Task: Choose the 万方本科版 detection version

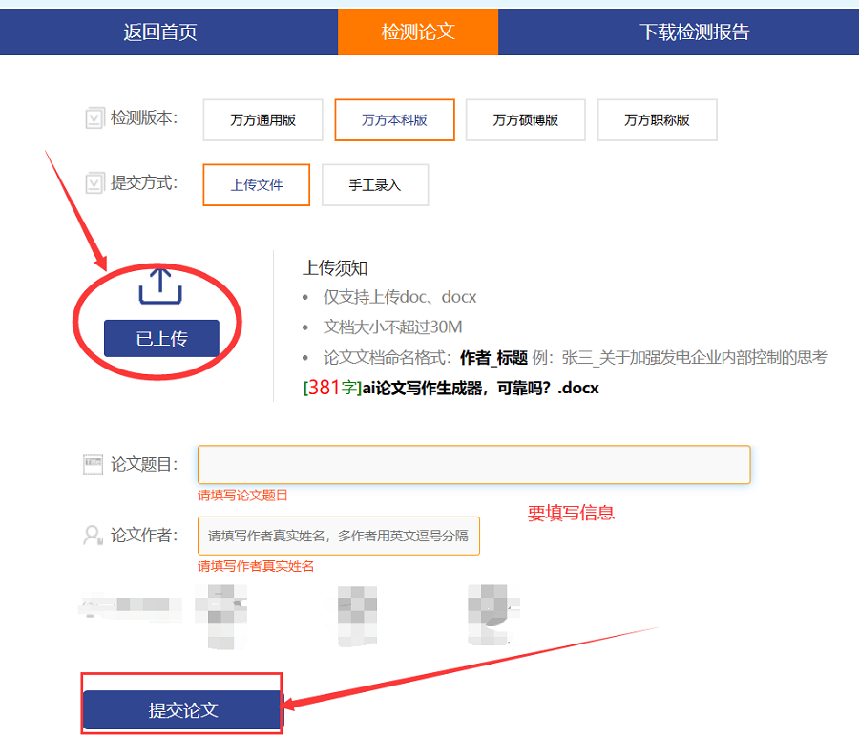Action: point(394,120)
